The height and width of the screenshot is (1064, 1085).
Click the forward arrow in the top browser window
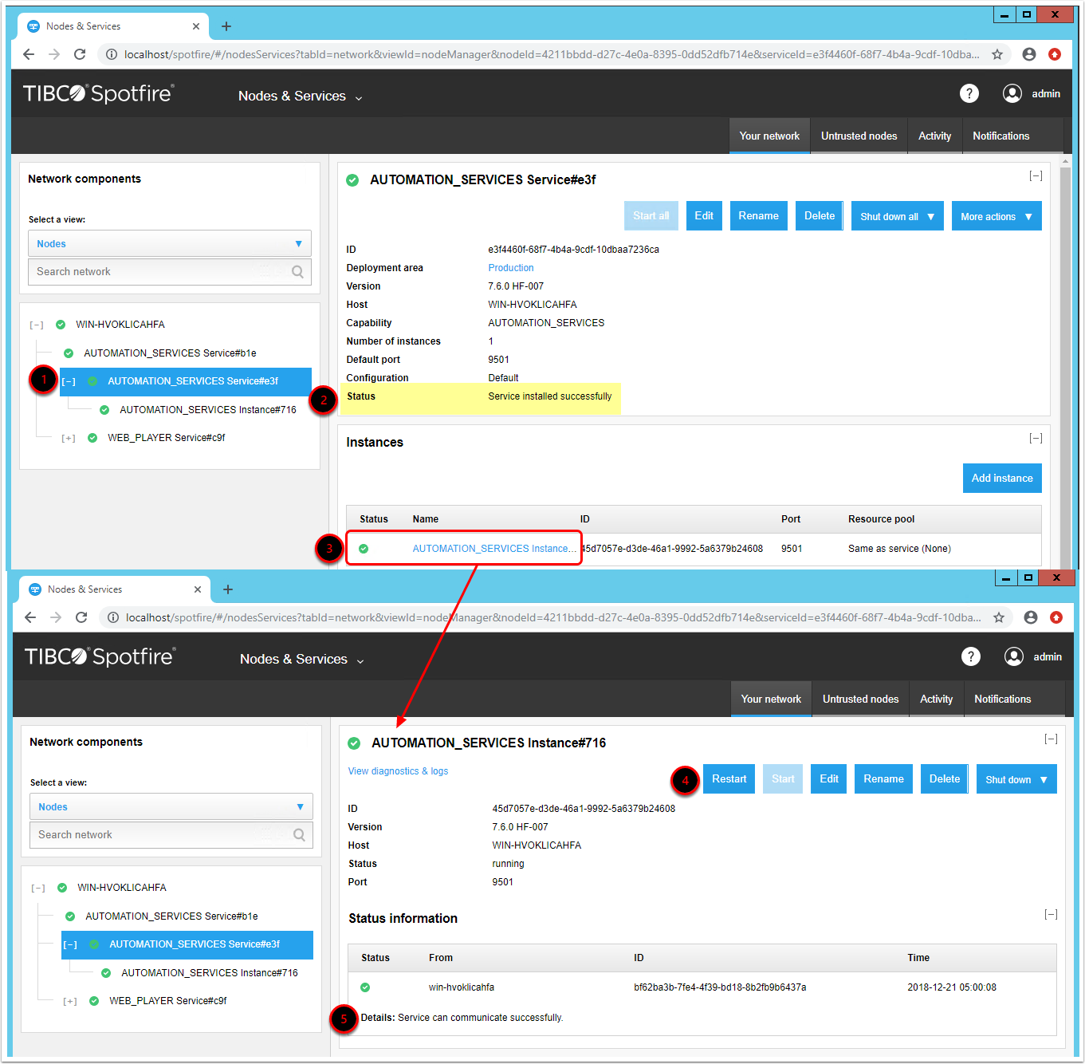pyautogui.click(x=54, y=54)
